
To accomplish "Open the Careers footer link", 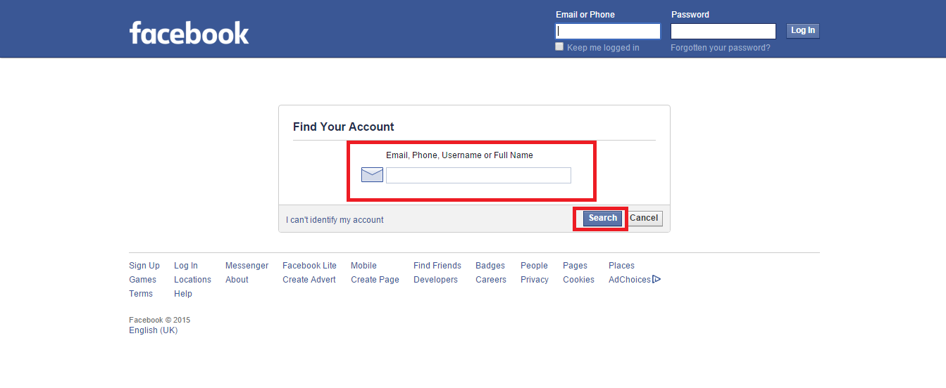I will 491,280.
